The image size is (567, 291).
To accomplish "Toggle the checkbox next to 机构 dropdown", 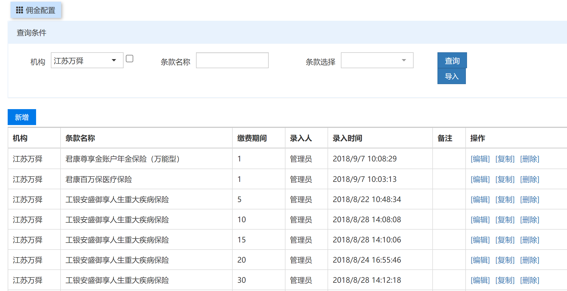I will (130, 59).
